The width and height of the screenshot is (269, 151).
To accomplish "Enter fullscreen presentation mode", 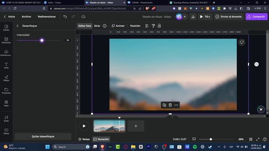I will [x=258, y=139].
